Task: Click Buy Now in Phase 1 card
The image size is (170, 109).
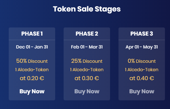Action: pos(32,92)
